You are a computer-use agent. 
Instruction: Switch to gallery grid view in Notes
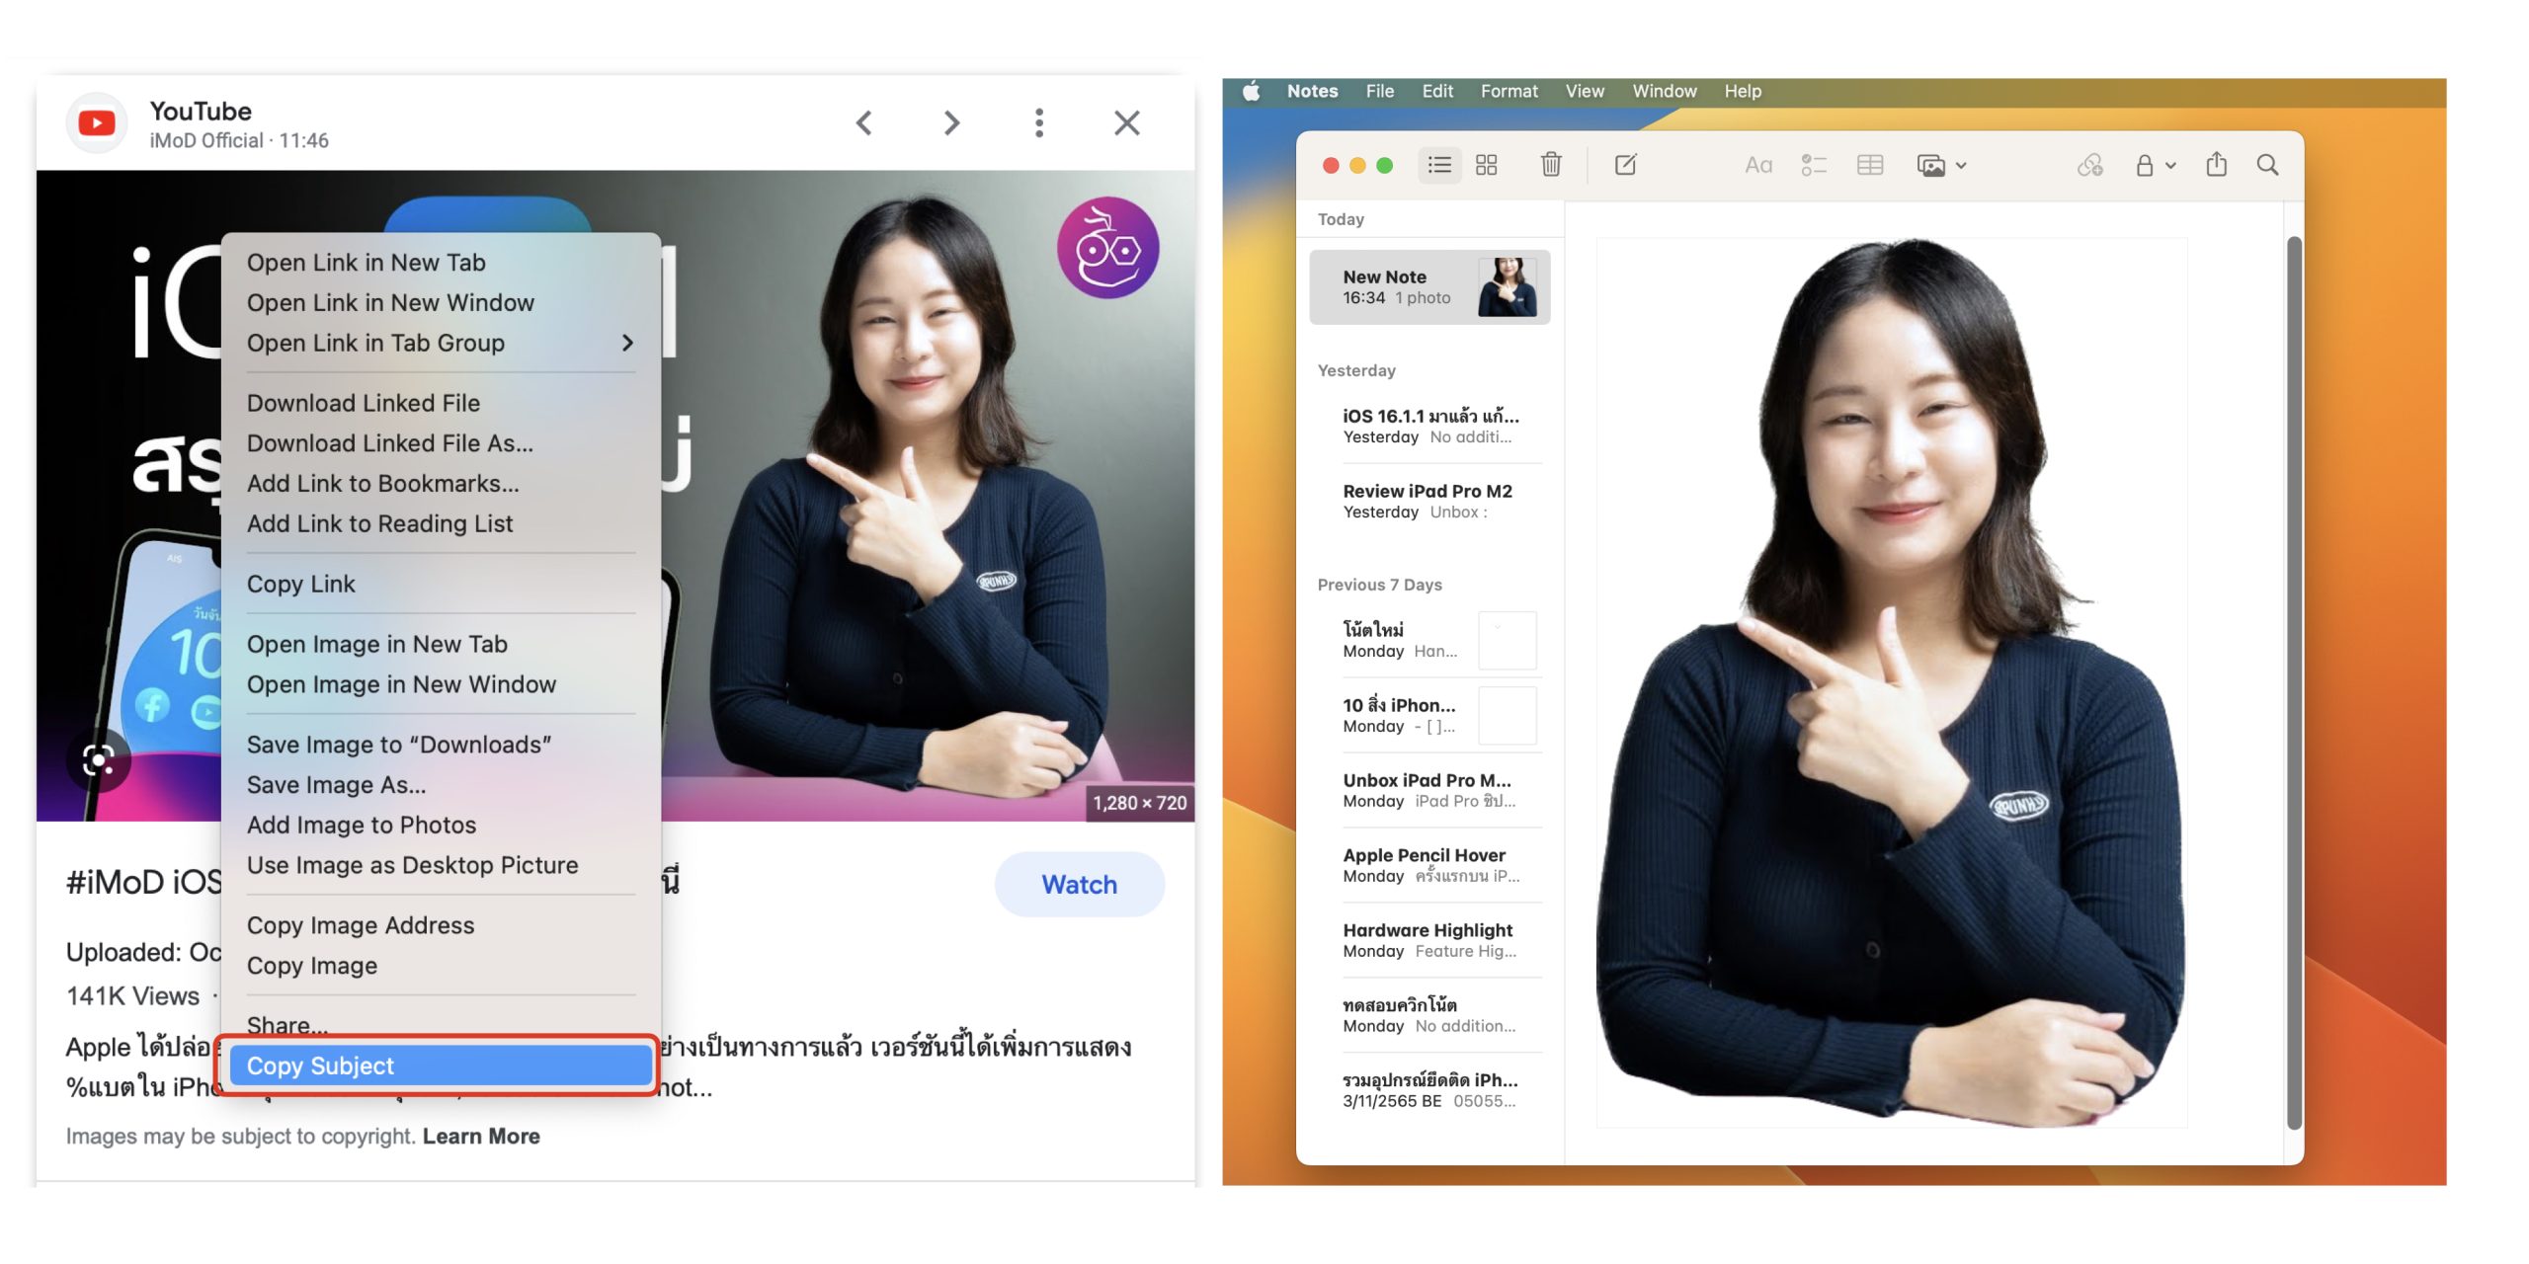click(x=1486, y=165)
